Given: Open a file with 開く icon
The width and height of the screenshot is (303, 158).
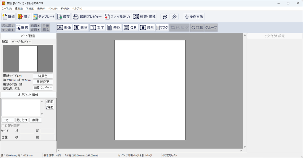Looking at the screenshot, I should tap(24, 17).
